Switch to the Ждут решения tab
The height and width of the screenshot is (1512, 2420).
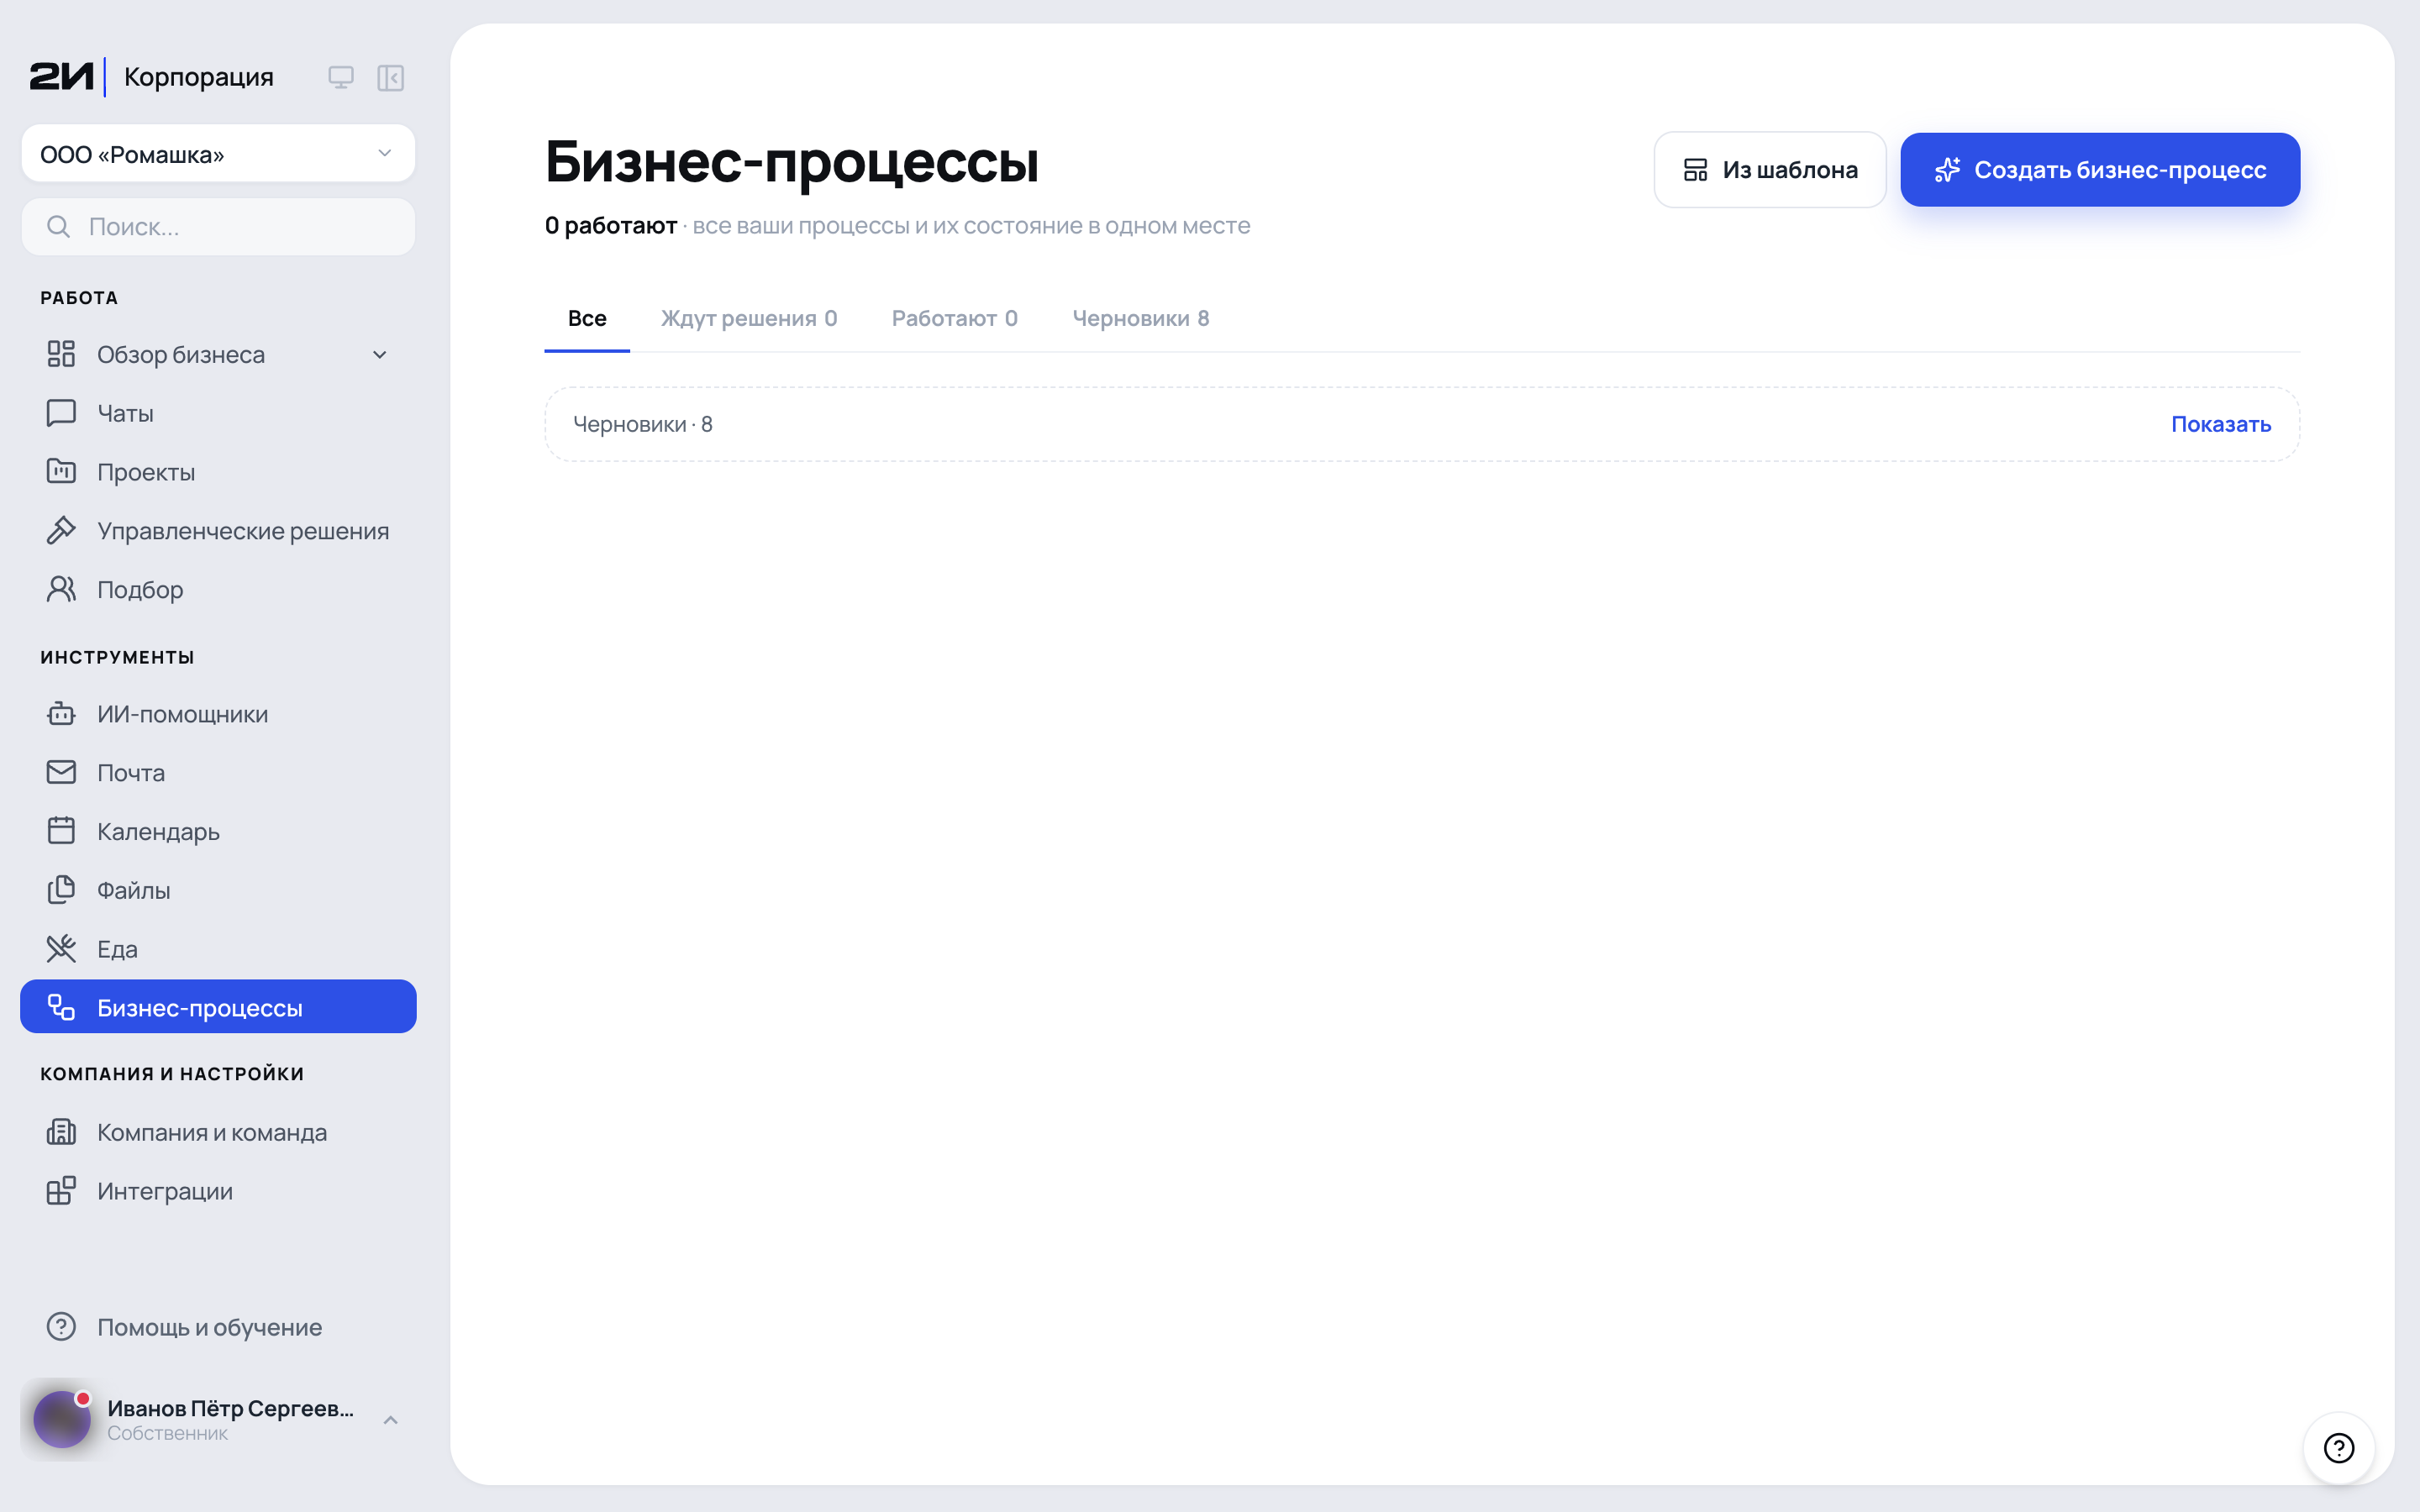[749, 319]
